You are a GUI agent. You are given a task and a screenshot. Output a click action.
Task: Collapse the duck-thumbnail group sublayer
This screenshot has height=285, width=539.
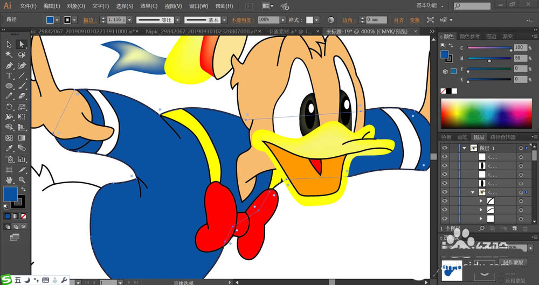[x=473, y=192]
